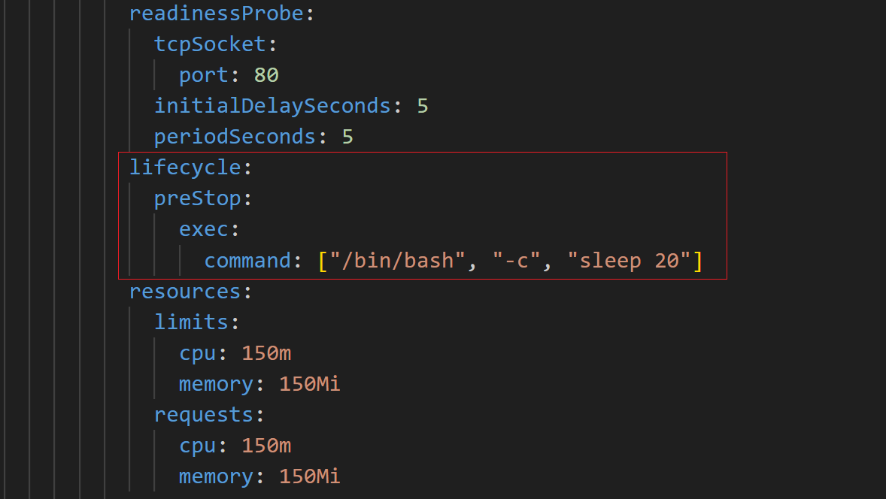The width and height of the screenshot is (886, 499).
Task: Select the preStop key
Action: click(x=198, y=198)
